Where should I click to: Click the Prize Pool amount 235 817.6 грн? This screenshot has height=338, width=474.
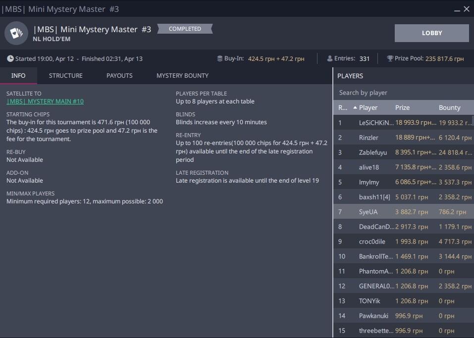tap(444, 58)
